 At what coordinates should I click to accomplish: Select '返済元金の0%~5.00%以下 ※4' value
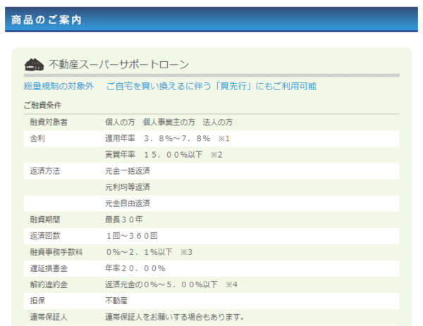(x=171, y=284)
